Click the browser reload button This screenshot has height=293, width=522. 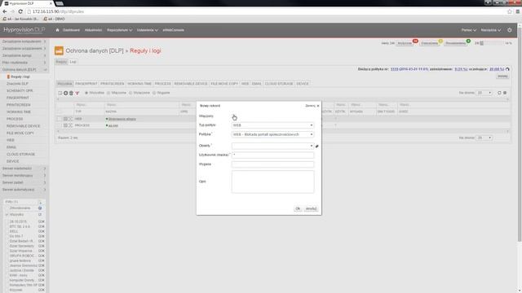coord(20,11)
